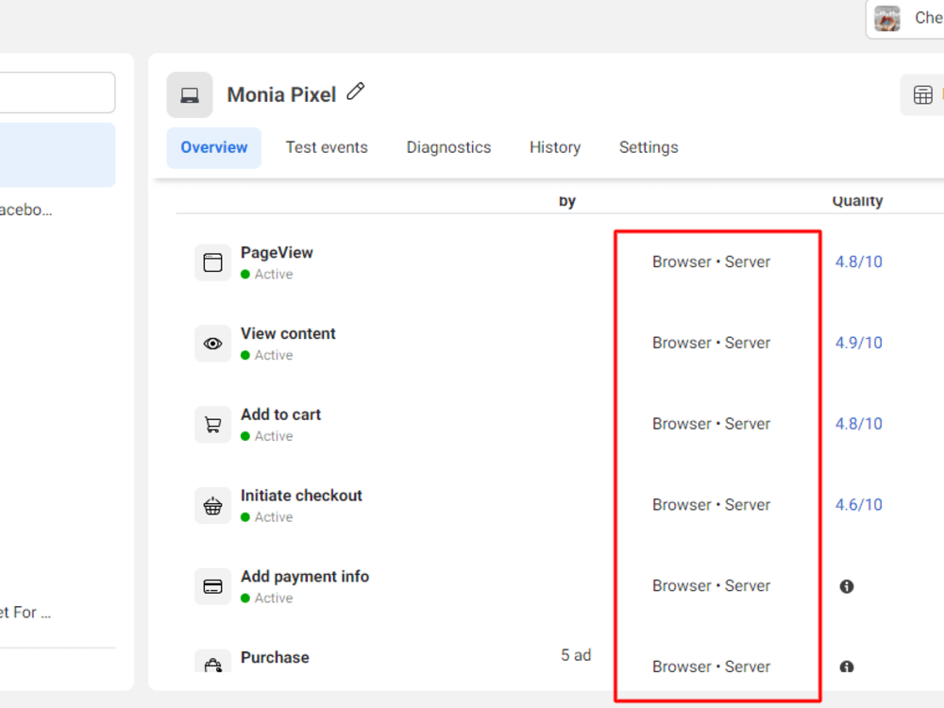The height and width of the screenshot is (708, 944).
Task: Open the table view icon at top right
Action: coord(923,94)
